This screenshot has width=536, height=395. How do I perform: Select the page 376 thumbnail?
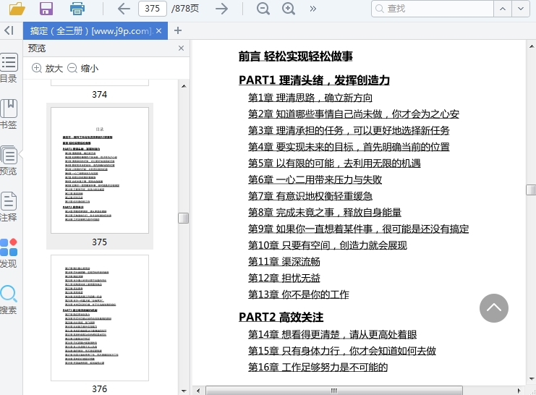click(x=99, y=318)
